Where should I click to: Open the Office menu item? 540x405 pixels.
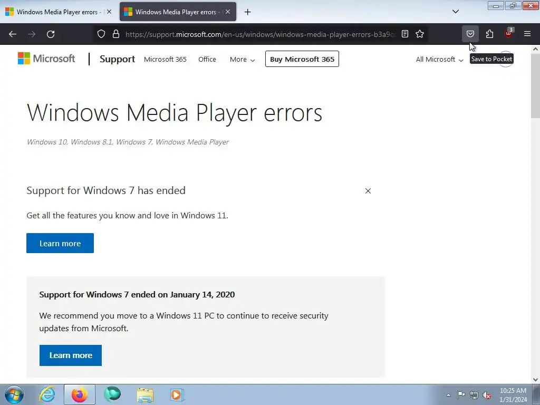click(x=207, y=59)
